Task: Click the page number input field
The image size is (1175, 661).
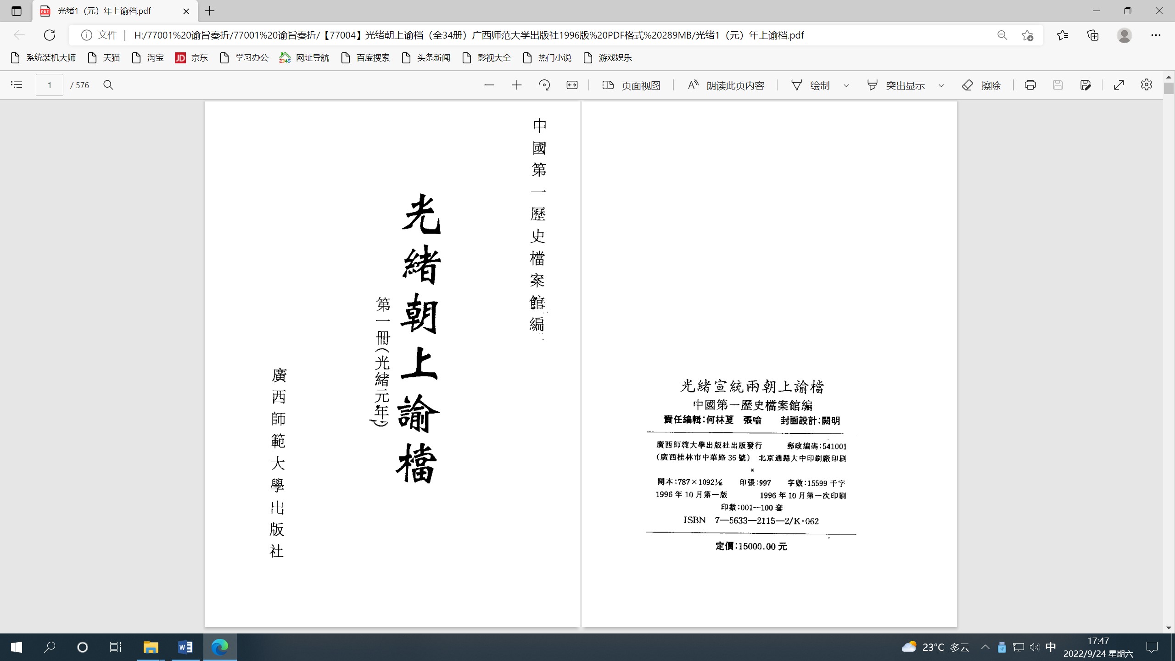Action: pos(50,85)
